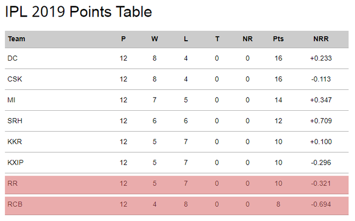Select the SRH team name
Viewport: 355px width, 221px height.
15,121
